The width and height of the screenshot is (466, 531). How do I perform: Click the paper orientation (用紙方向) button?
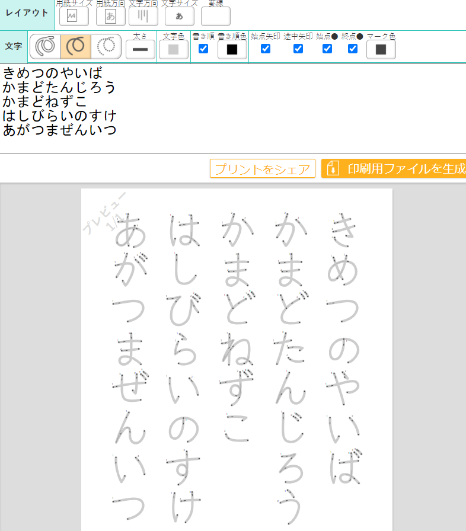pos(110,16)
